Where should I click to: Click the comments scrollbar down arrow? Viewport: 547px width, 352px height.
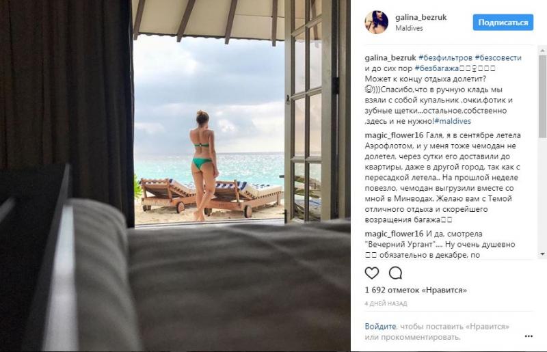(x=542, y=254)
